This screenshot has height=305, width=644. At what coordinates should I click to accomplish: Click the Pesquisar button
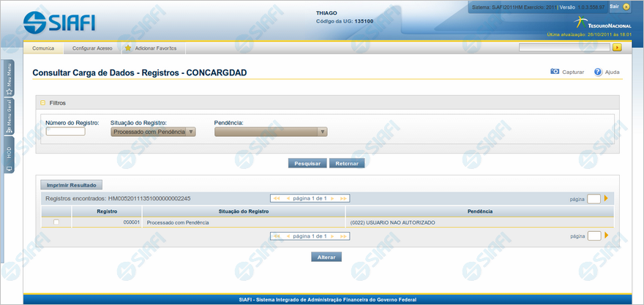pos(307,163)
